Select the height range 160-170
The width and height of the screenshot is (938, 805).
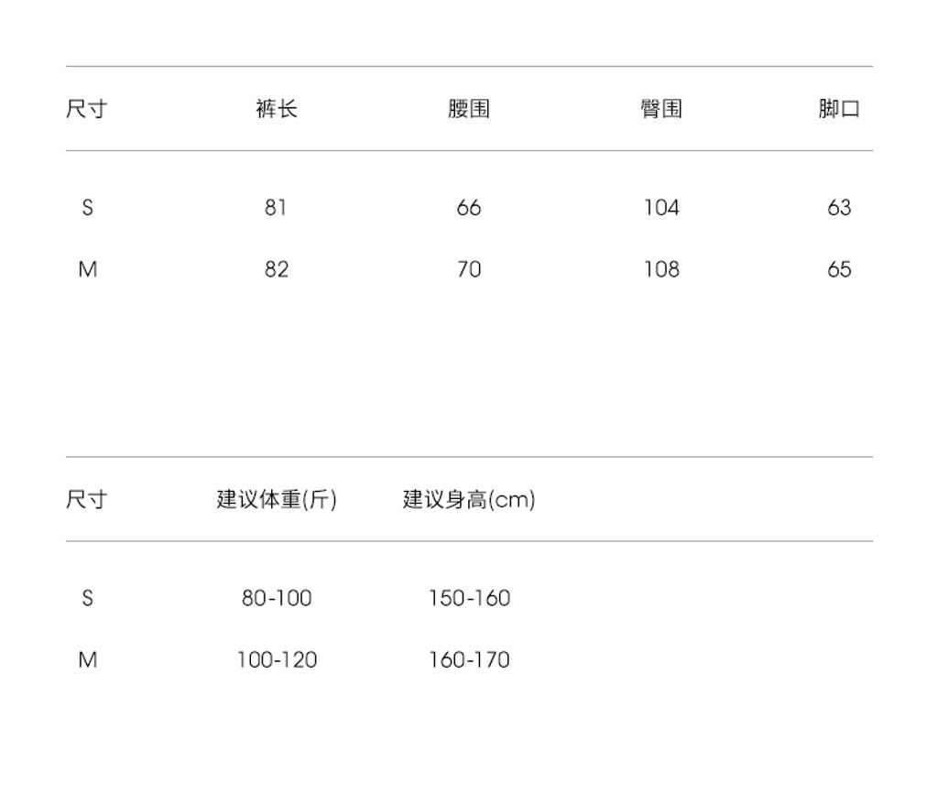[469, 659]
